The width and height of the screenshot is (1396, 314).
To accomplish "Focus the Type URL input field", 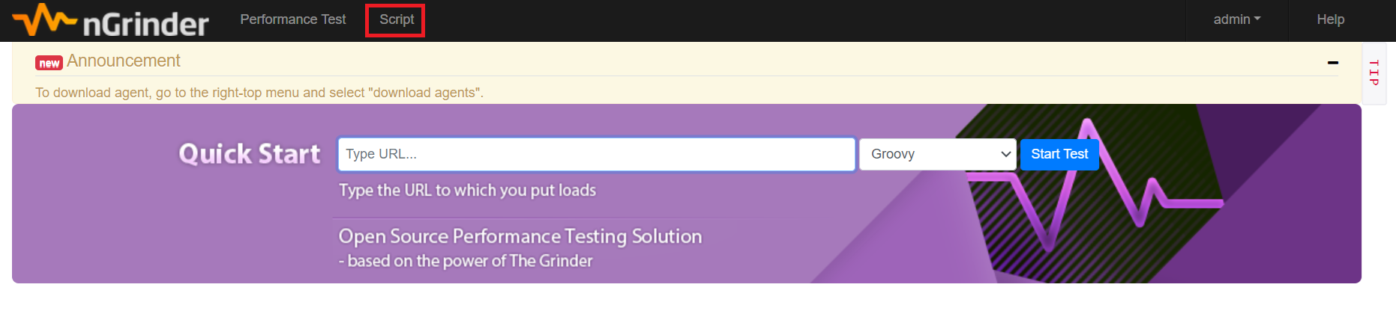I will click(597, 154).
